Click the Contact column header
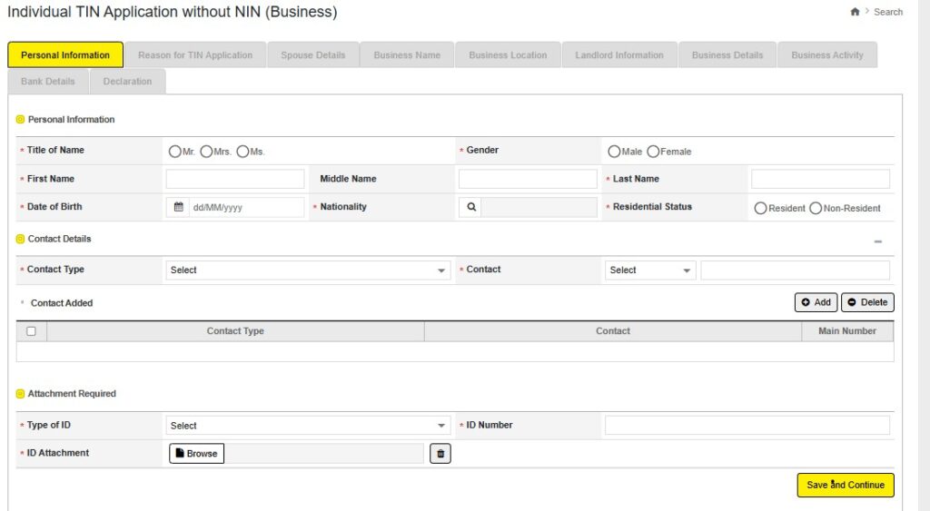The image size is (930, 511). 613,331
